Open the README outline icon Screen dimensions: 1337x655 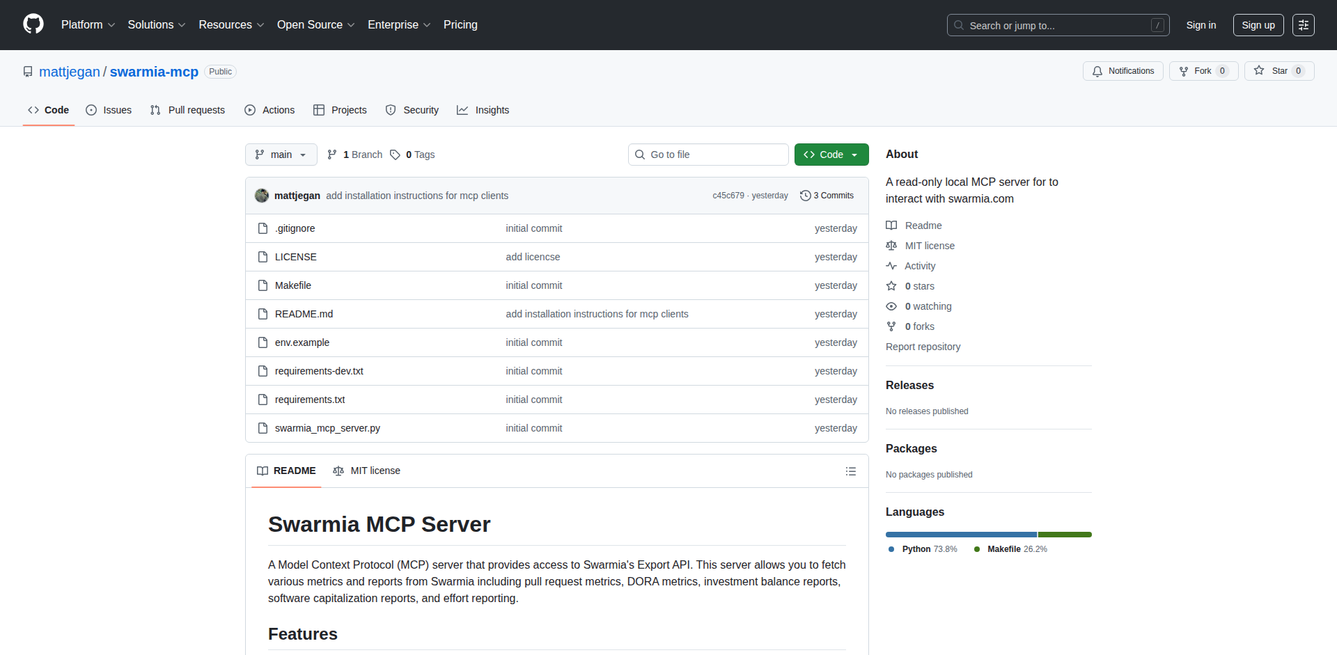[x=850, y=471]
